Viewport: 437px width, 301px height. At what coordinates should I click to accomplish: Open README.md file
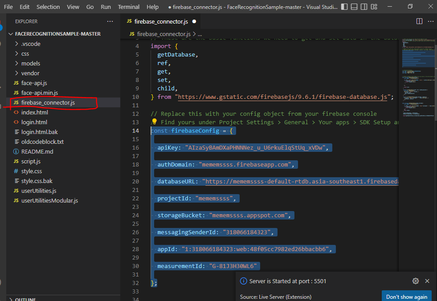[x=63, y=151]
